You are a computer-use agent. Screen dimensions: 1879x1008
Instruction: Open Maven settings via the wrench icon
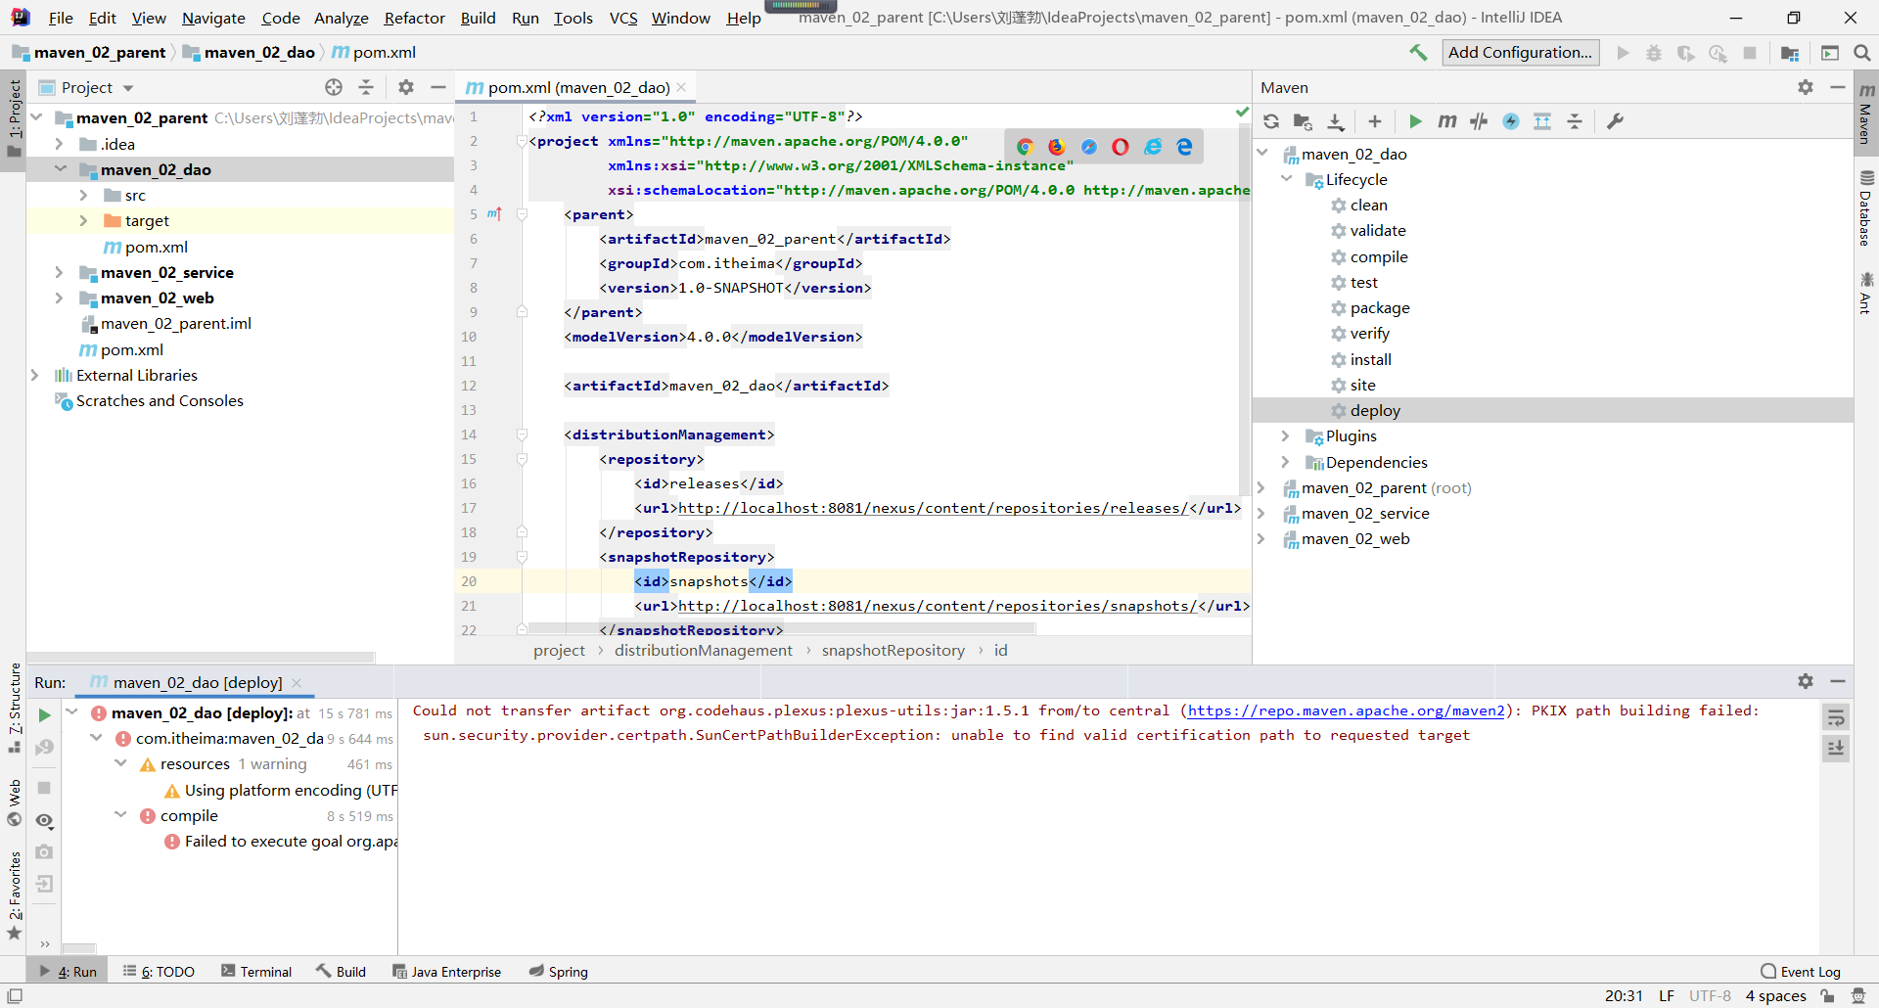point(1615,121)
